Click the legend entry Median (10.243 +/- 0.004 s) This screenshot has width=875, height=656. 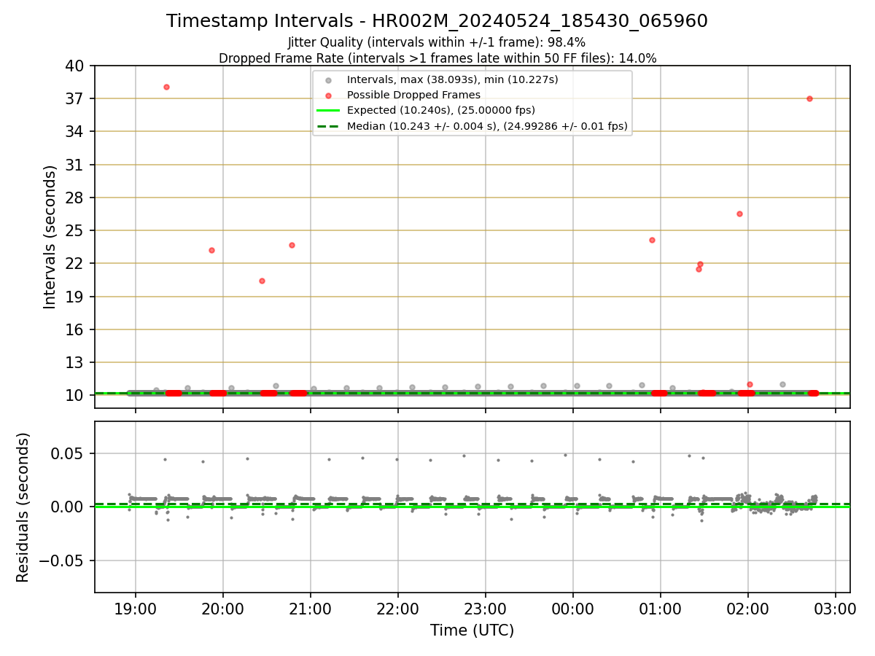click(487, 126)
